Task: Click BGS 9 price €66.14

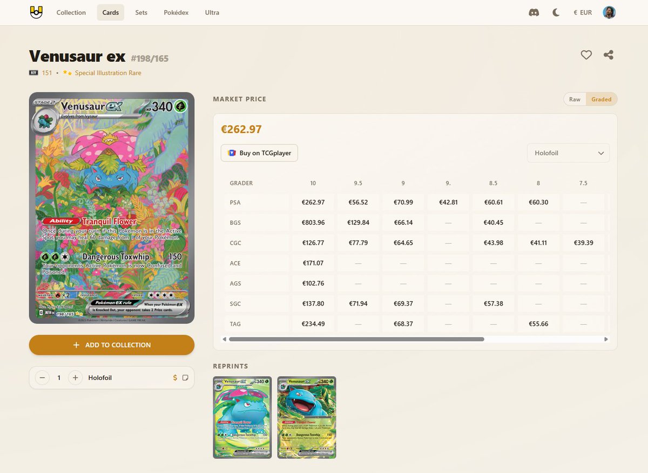Action: coord(403,223)
